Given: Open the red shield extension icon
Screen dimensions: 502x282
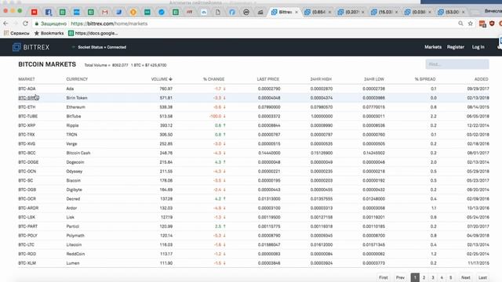Looking at the screenshot, I should pyautogui.click(x=492, y=23).
